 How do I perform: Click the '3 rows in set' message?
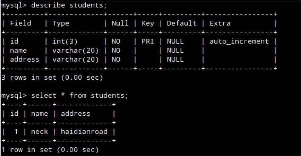click(52, 77)
